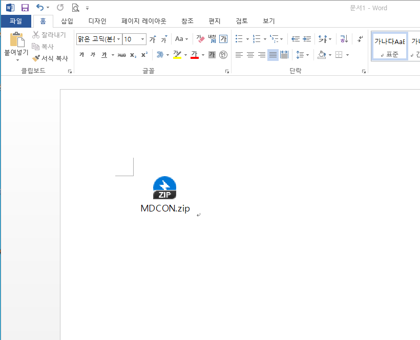The width and height of the screenshot is (420, 340).
Task: Switch to the 보기 tab
Action: pyautogui.click(x=269, y=21)
